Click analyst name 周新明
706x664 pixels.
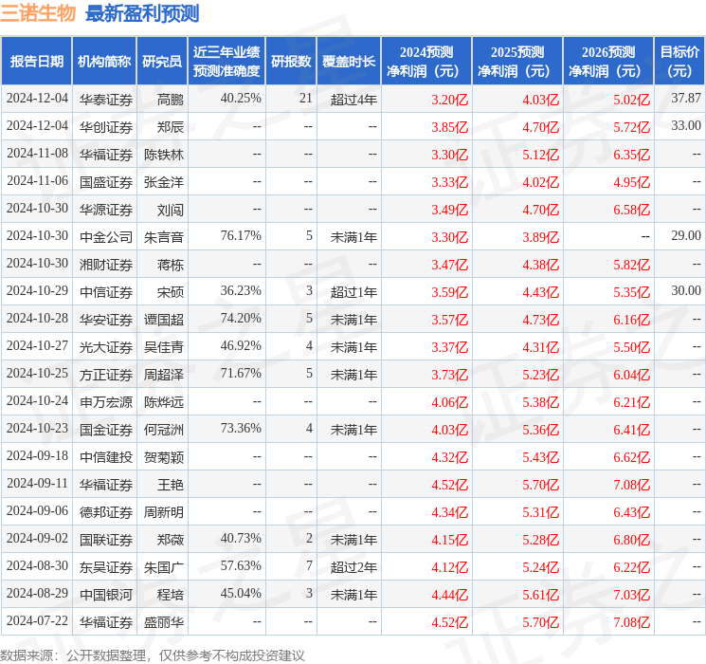(x=164, y=512)
